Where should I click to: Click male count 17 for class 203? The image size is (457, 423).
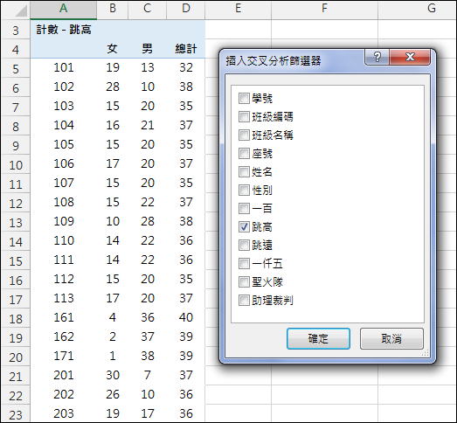[148, 413]
